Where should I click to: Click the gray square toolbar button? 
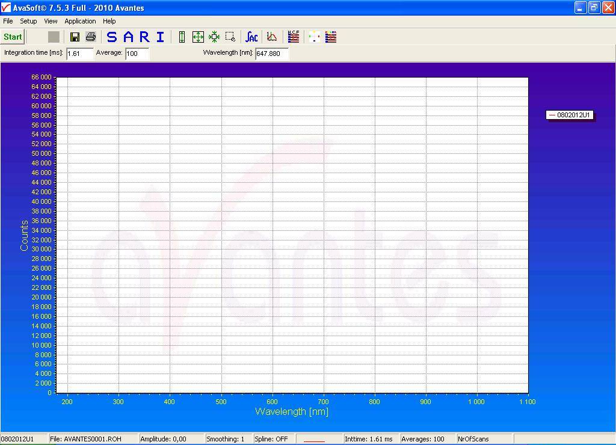click(54, 37)
